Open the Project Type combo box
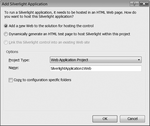 (x=96, y=60)
